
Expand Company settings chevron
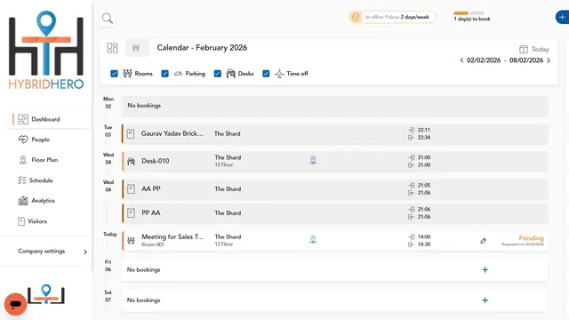(85, 252)
